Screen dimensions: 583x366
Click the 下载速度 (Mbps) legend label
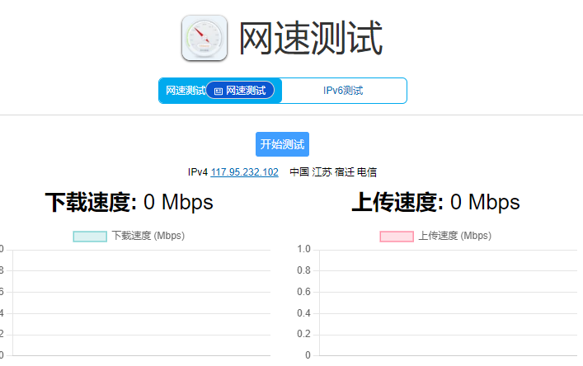(148, 236)
